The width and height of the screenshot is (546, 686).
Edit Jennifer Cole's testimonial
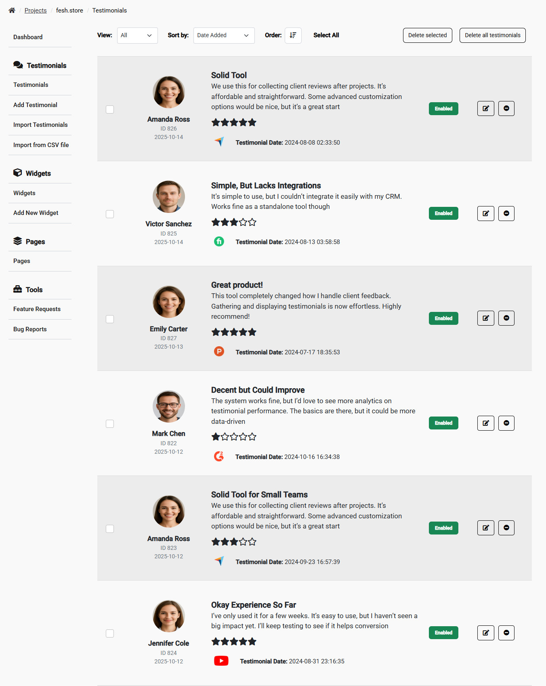coord(485,633)
